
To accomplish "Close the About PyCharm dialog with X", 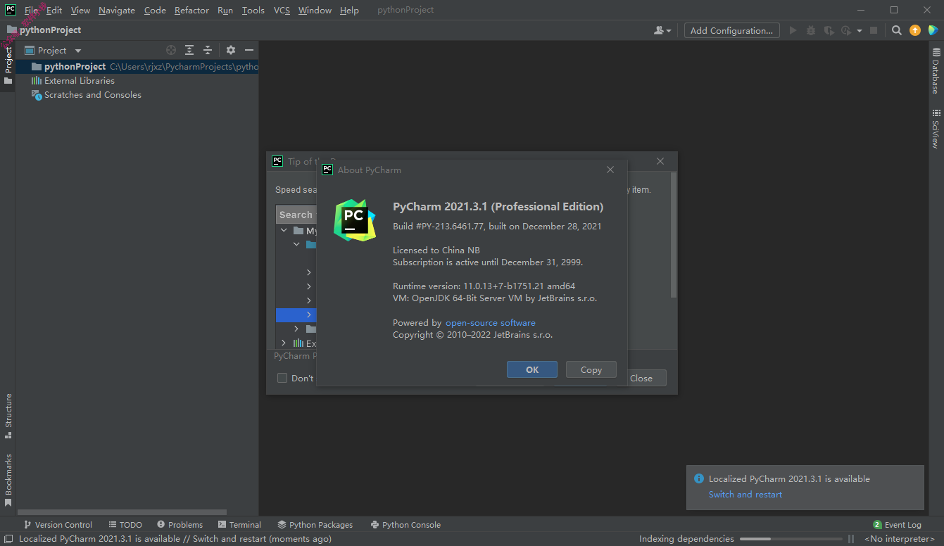I will (x=610, y=170).
